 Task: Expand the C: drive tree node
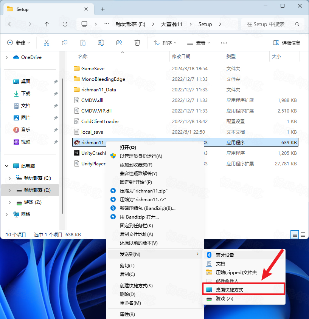coord(9,178)
